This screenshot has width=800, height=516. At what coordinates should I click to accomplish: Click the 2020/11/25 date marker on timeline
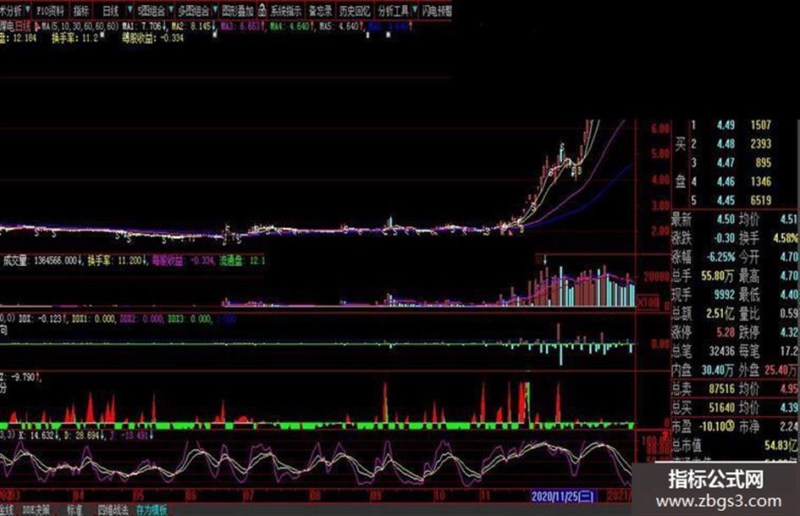tap(562, 496)
